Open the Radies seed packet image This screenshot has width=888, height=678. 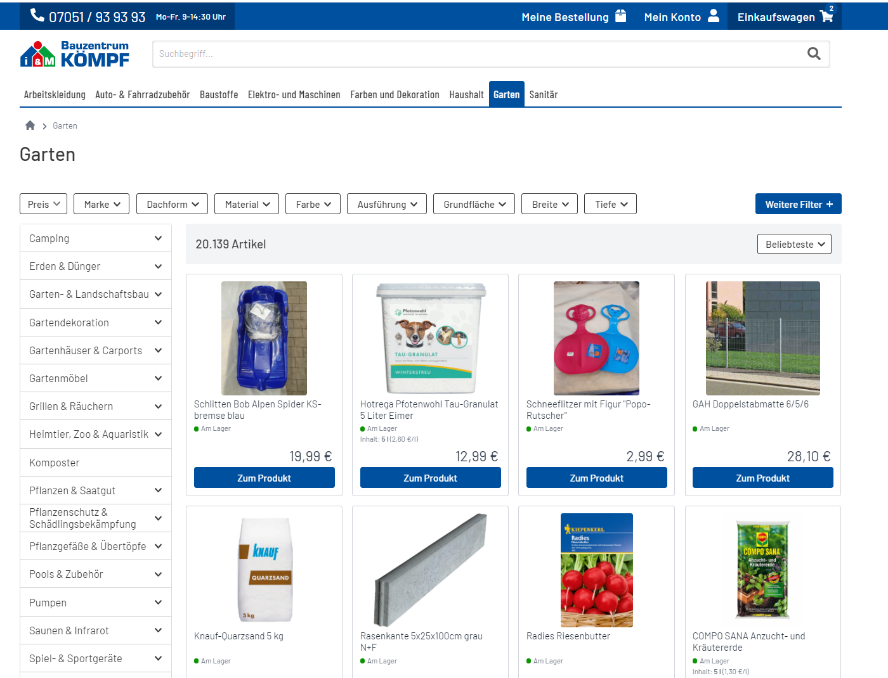(x=597, y=570)
